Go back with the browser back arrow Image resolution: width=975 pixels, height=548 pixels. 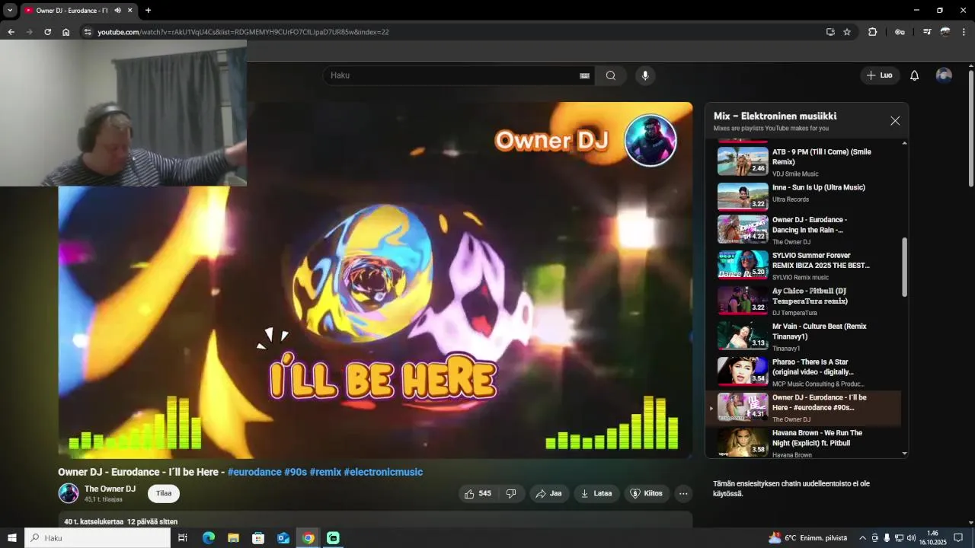[11, 32]
